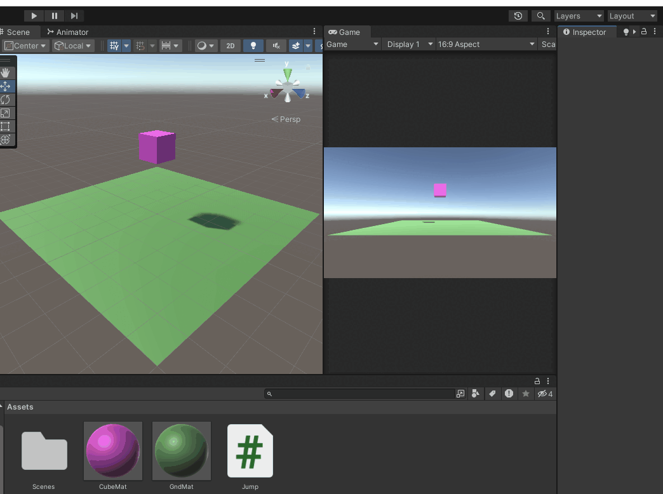The height and width of the screenshot is (494, 663).
Task: Switch to the Inspector tab
Action: pyautogui.click(x=585, y=32)
